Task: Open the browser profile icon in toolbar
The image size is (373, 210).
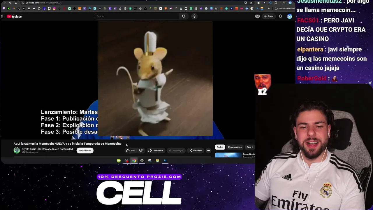Action: pos(290,3)
